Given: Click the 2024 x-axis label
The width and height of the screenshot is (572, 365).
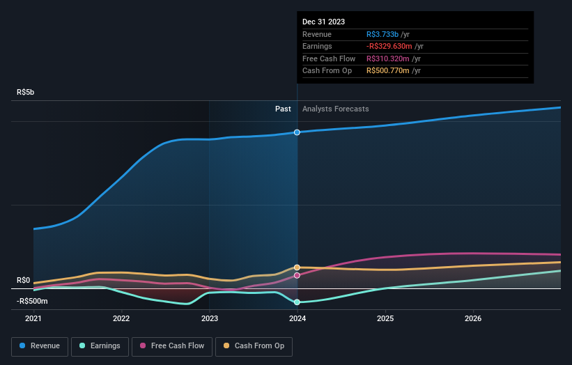Looking at the screenshot, I should (x=297, y=318).
